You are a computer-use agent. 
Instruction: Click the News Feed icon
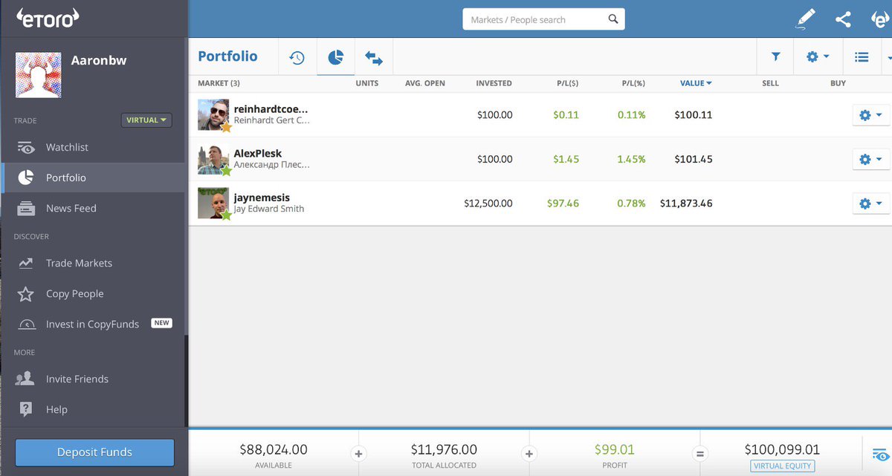[x=26, y=208]
